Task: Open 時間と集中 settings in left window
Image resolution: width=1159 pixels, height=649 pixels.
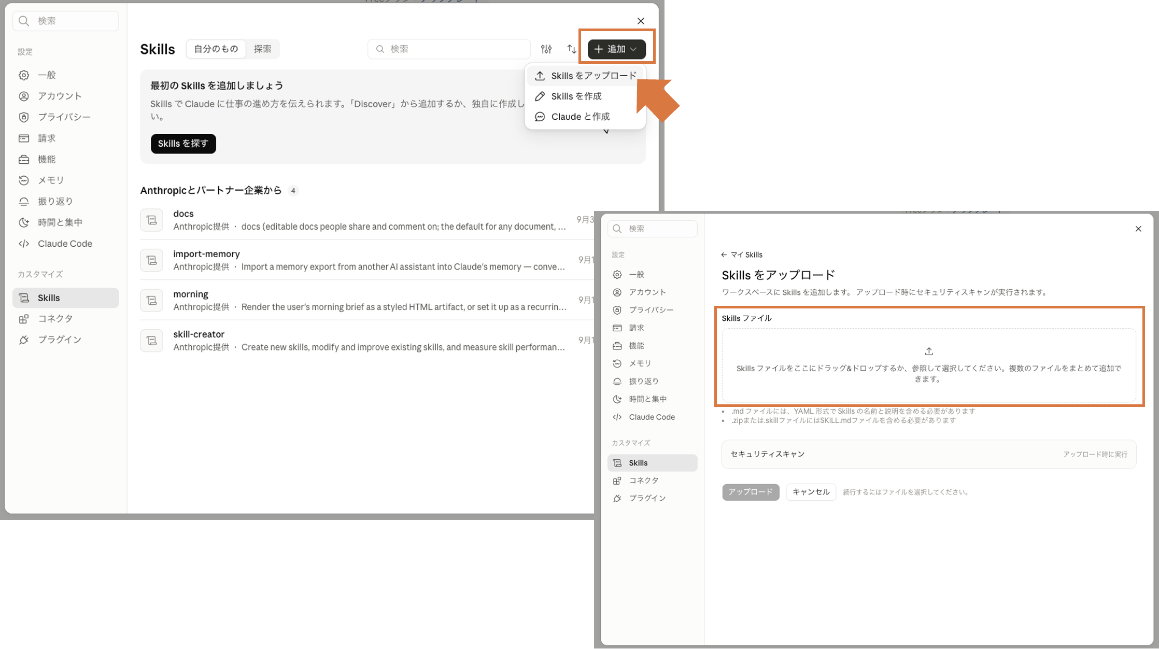Action: click(x=66, y=222)
